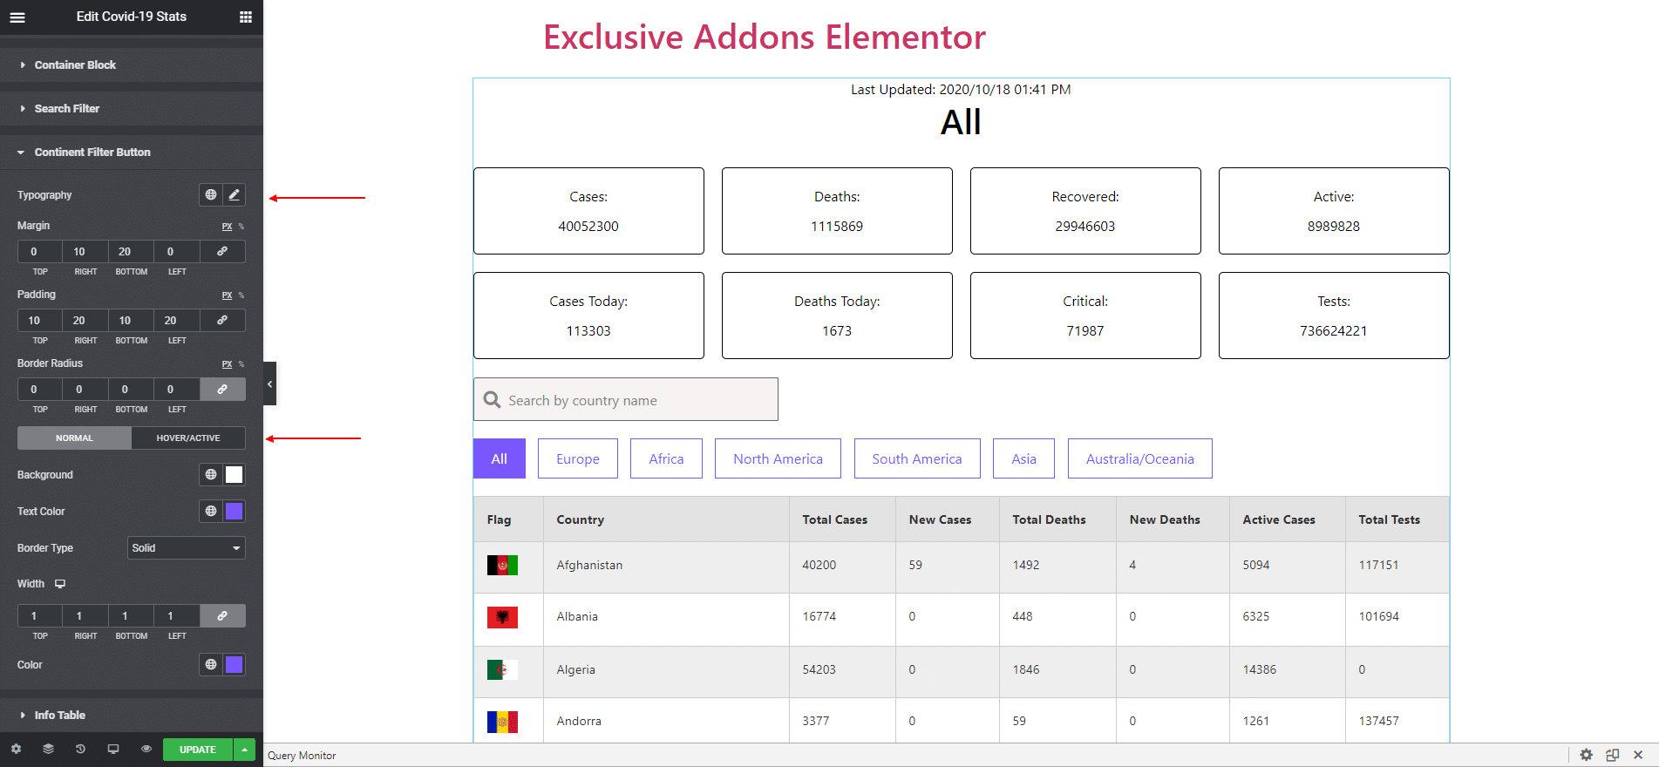
Task: Click Padding top value field
Action: (40, 321)
